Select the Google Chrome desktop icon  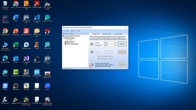click(x=5, y=32)
